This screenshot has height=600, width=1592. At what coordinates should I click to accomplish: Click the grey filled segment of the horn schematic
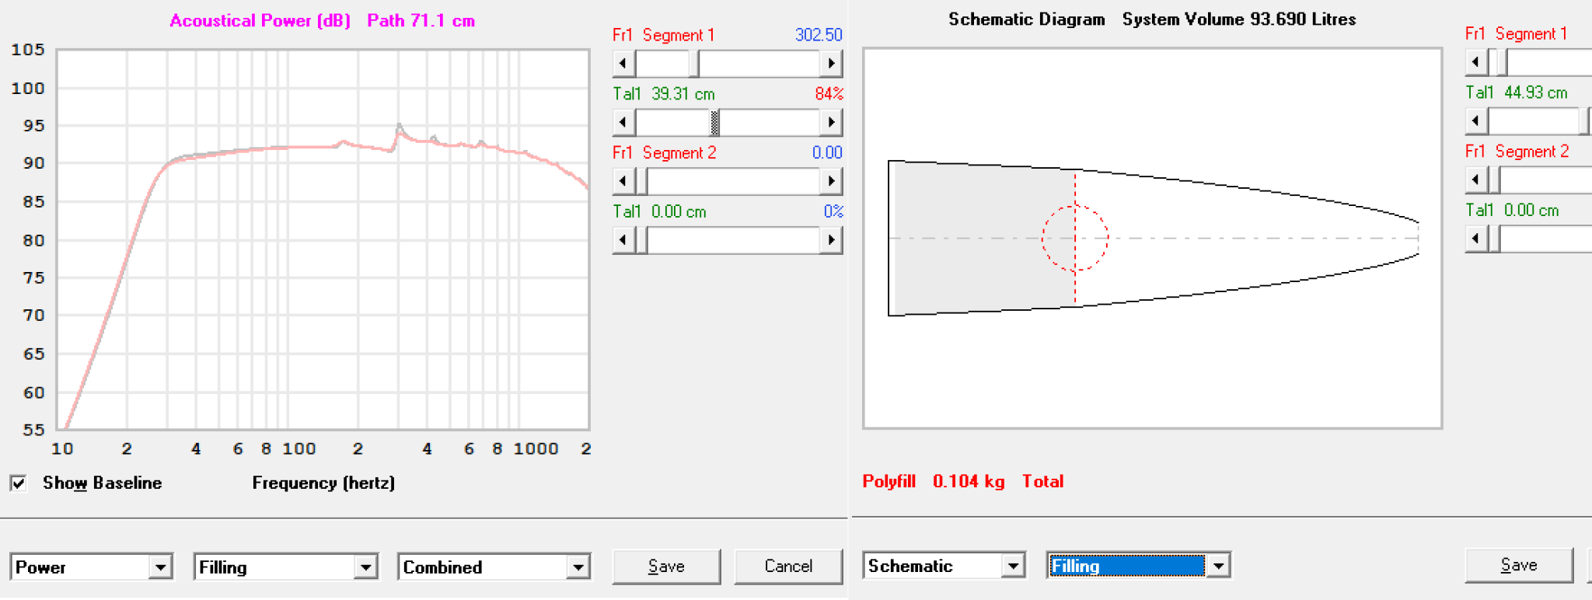pos(983,238)
